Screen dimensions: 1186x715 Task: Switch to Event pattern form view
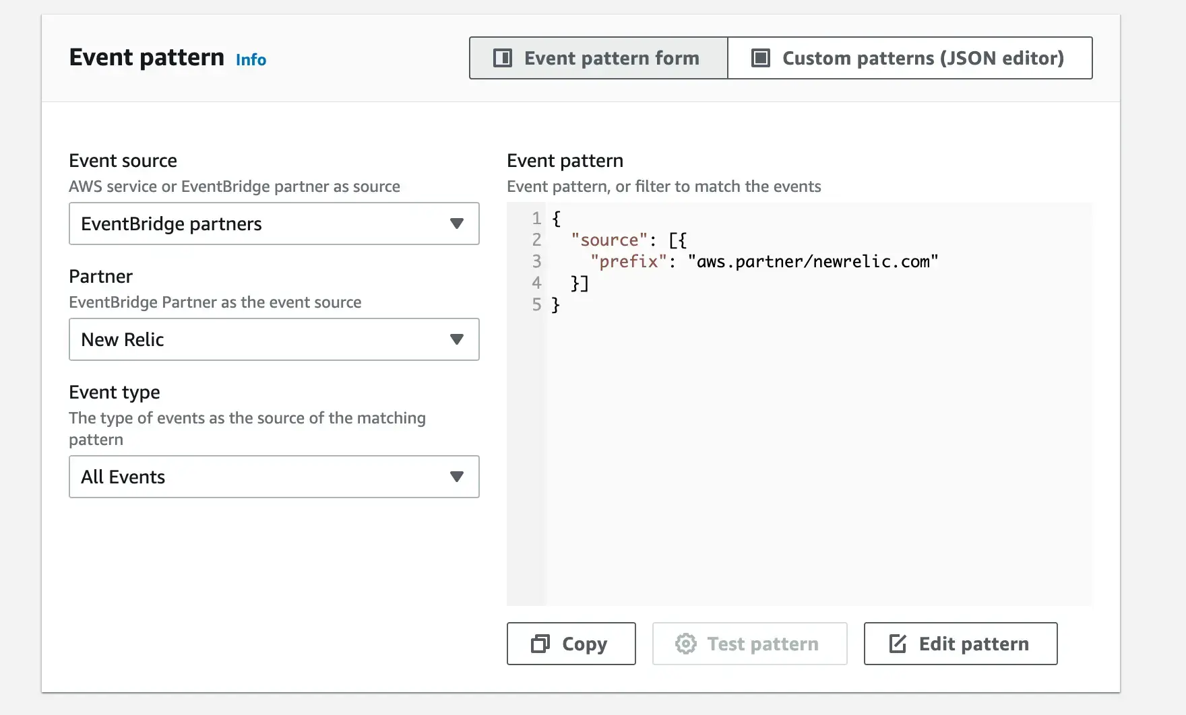click(611, 58)
